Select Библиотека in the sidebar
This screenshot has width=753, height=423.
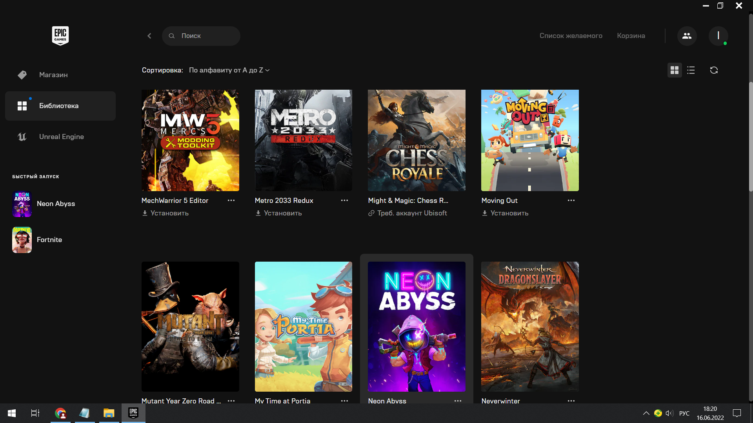click(x=60, y=106)
